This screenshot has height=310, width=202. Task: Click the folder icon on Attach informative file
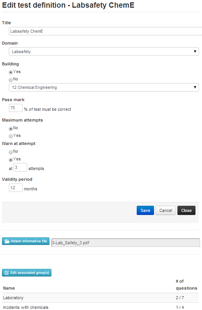point(7,241)
